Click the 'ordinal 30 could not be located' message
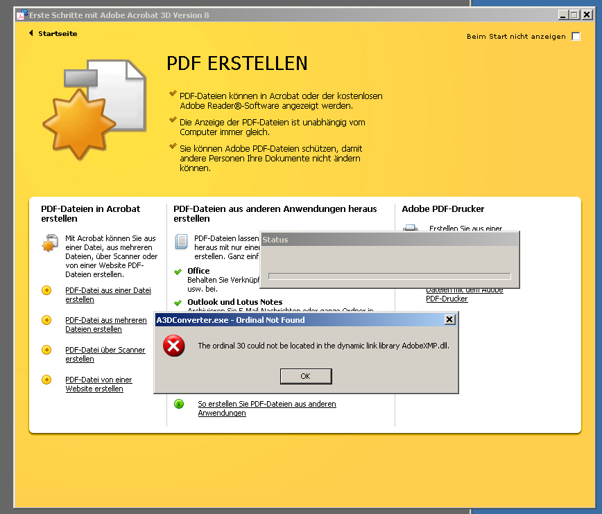The width and height of the screenshot is (602, 514). click(323, 346)
